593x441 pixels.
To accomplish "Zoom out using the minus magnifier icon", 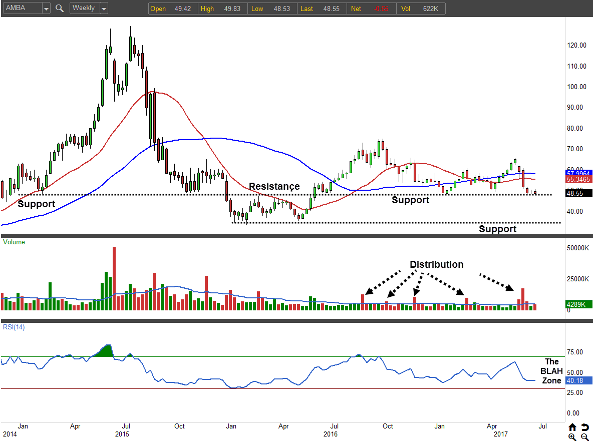I will 585,437.
